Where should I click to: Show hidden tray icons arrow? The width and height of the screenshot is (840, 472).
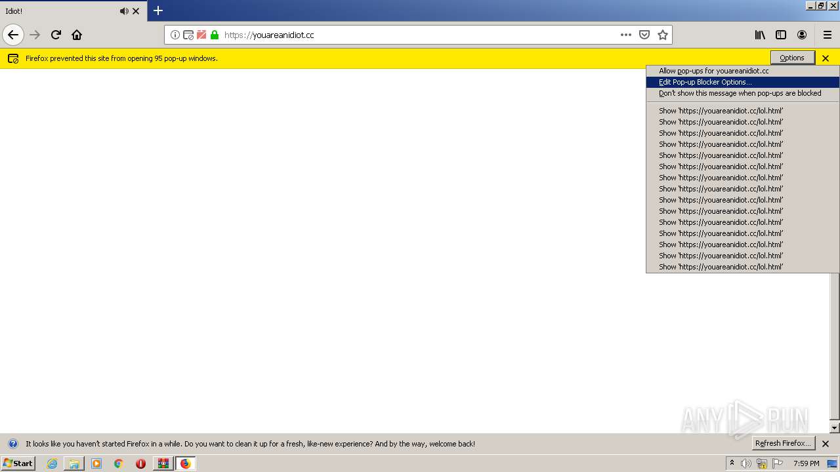tap(732, 463)
